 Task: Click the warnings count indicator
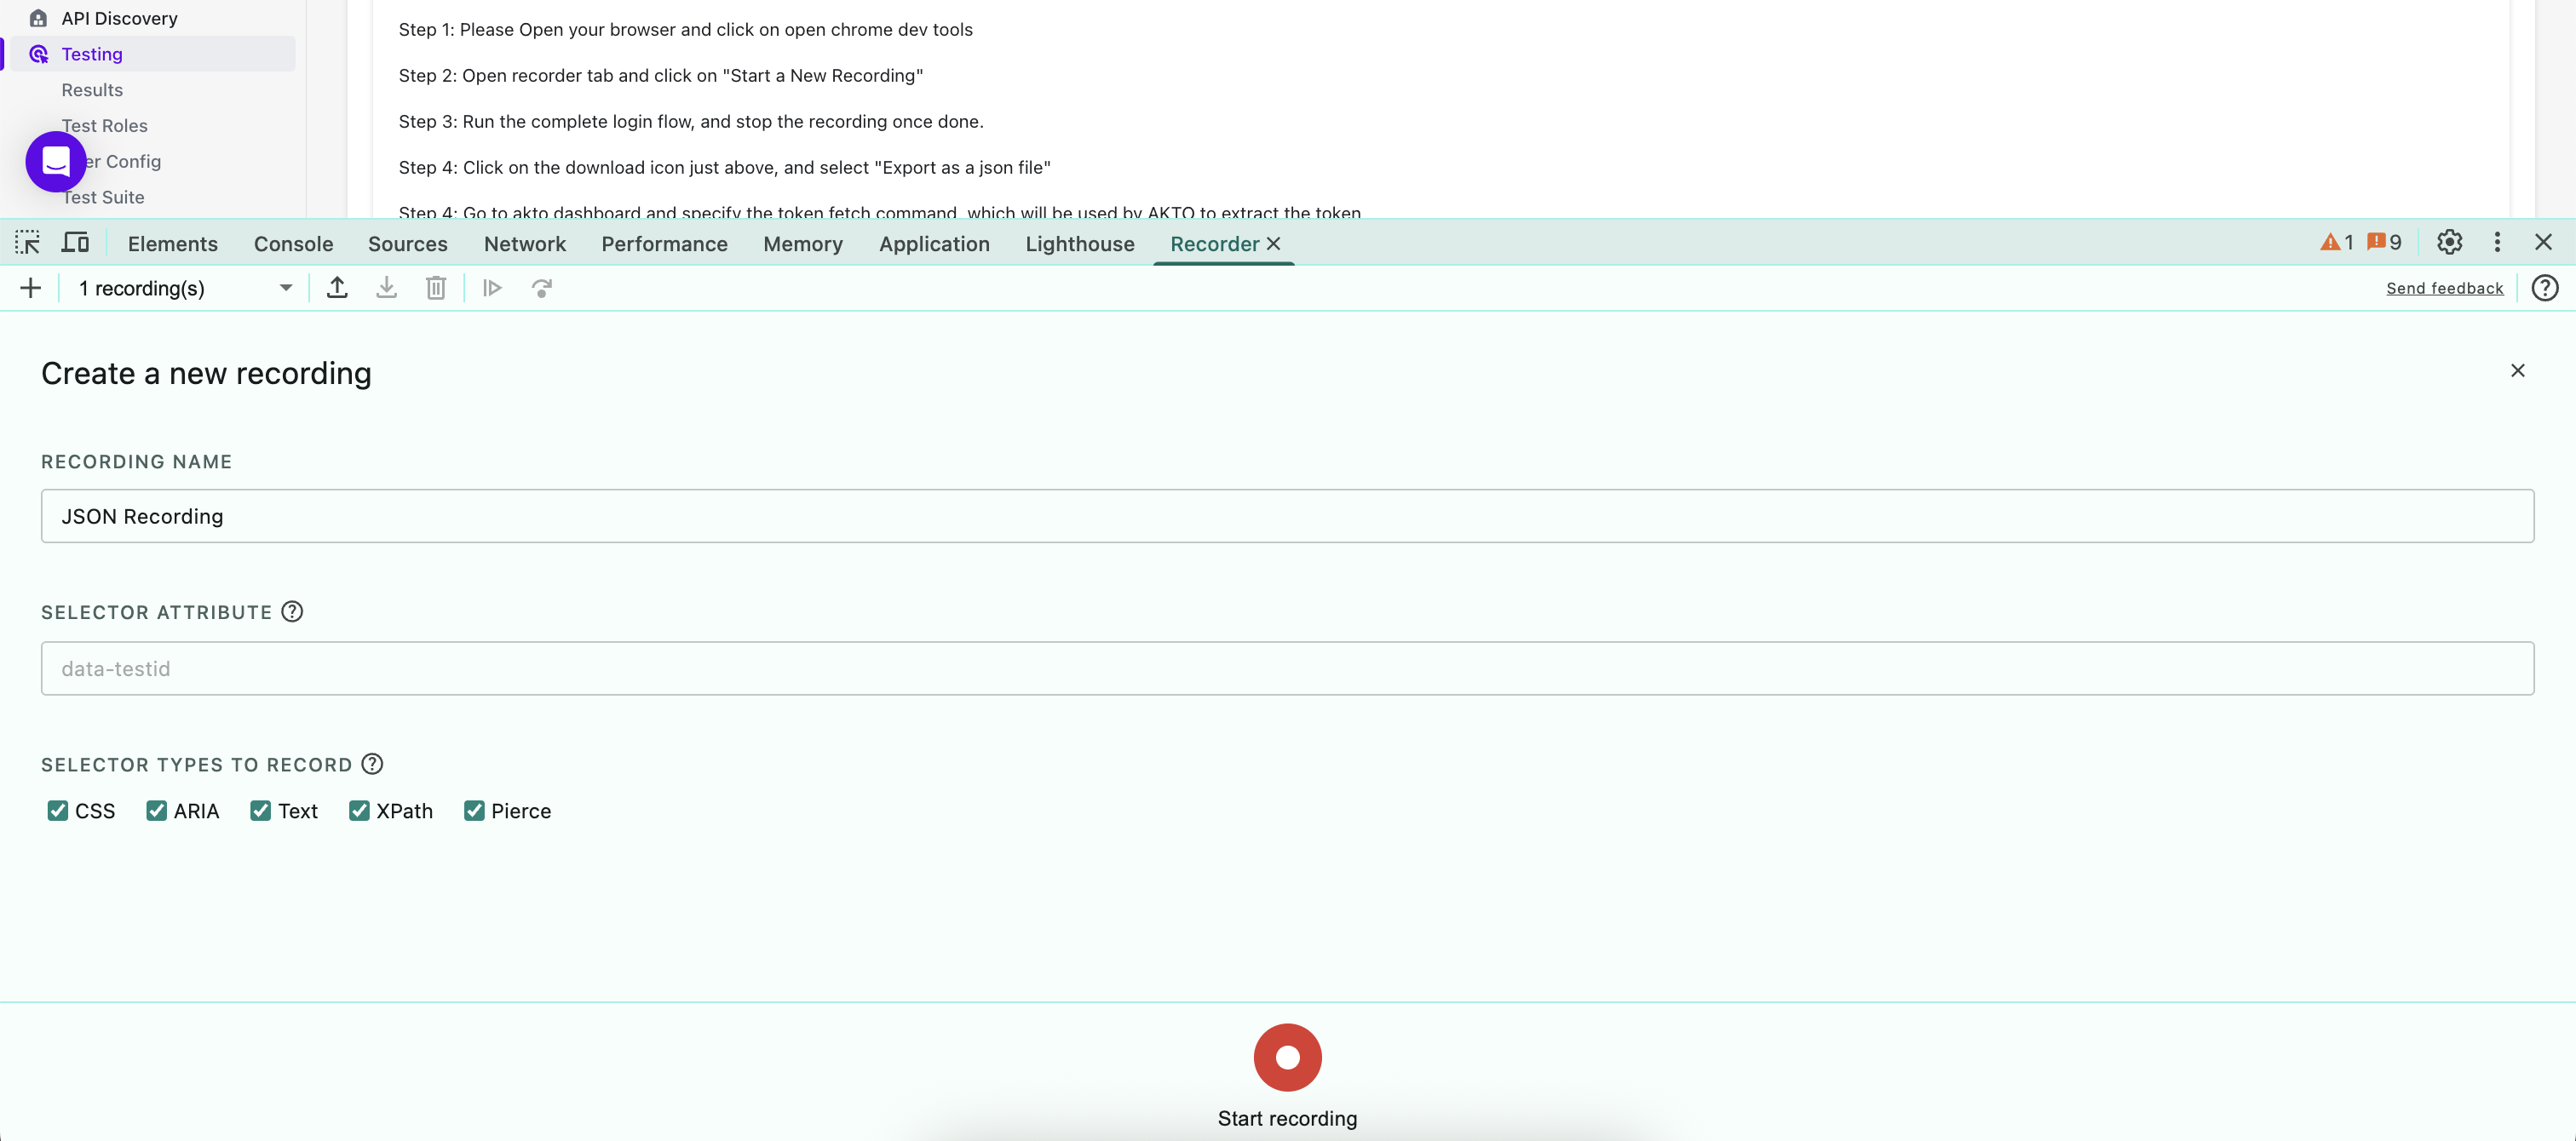pos(2336,243)
